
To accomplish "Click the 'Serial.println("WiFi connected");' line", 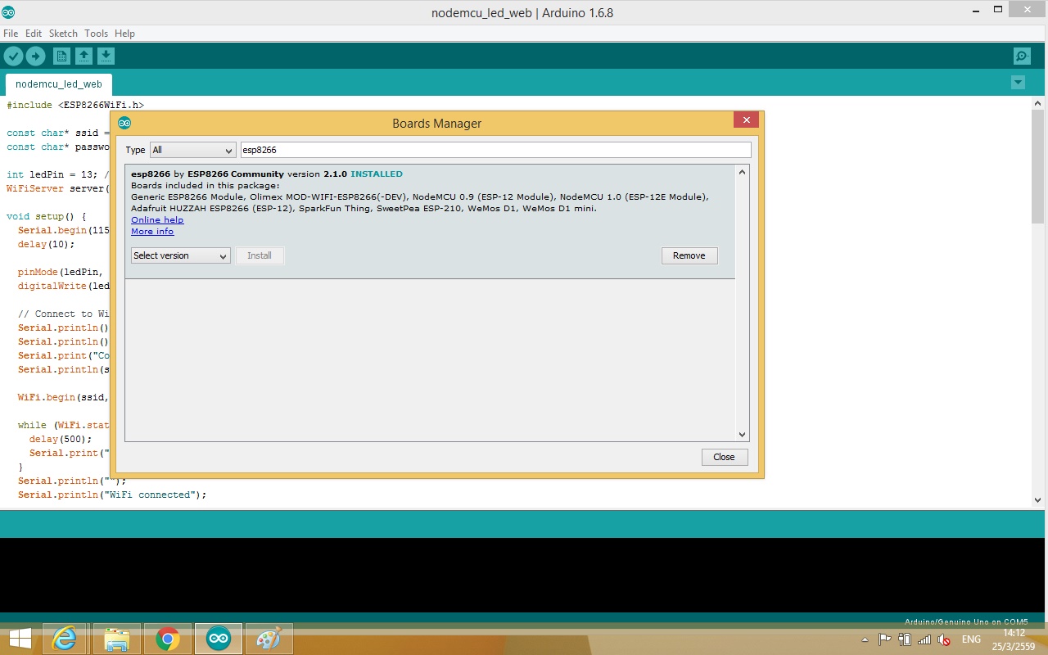I will (112, 495).
